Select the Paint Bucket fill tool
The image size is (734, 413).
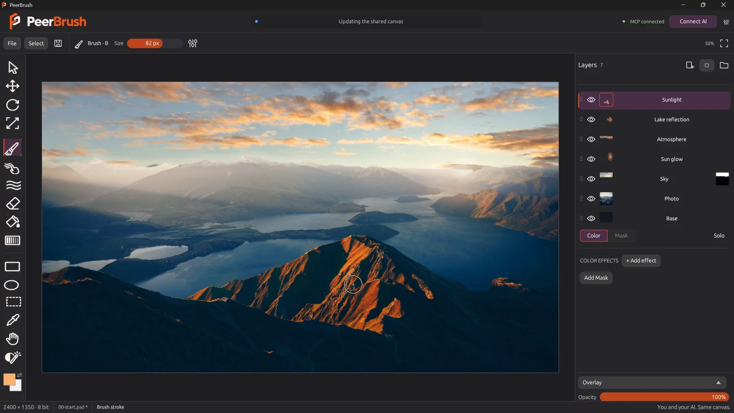(12, 222)
